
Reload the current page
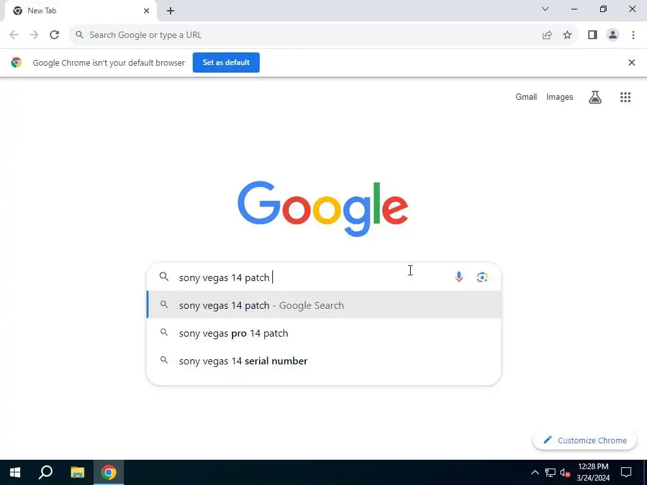pos(54,35)
